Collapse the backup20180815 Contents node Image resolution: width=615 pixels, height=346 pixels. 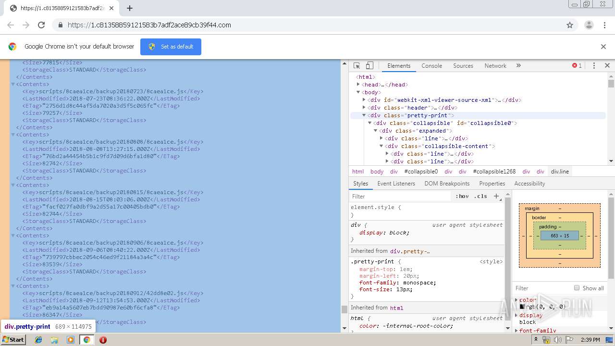(13, 185)
